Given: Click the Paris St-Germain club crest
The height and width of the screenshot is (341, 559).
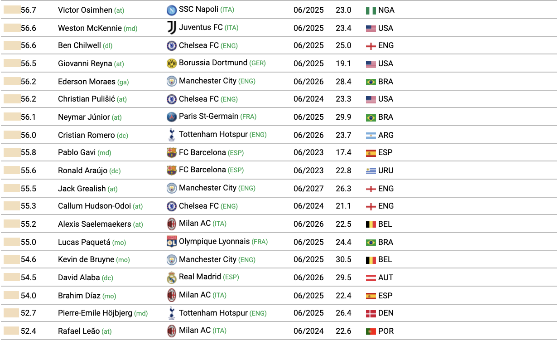Looking at the screenshot, I should [x=171, y=117].
